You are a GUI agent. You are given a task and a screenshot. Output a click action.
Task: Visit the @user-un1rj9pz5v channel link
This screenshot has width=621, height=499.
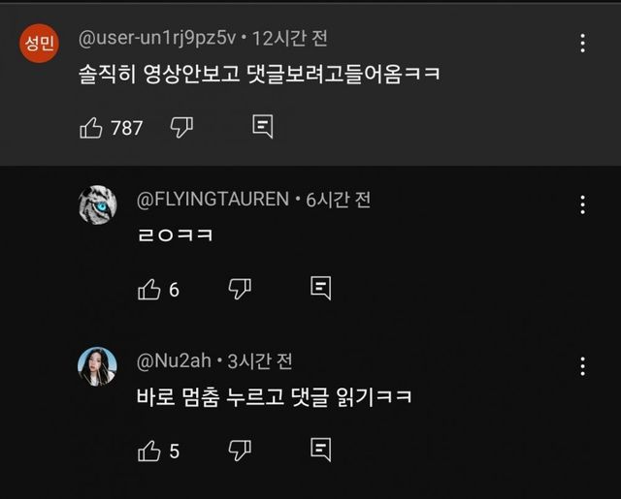point(156,39)
